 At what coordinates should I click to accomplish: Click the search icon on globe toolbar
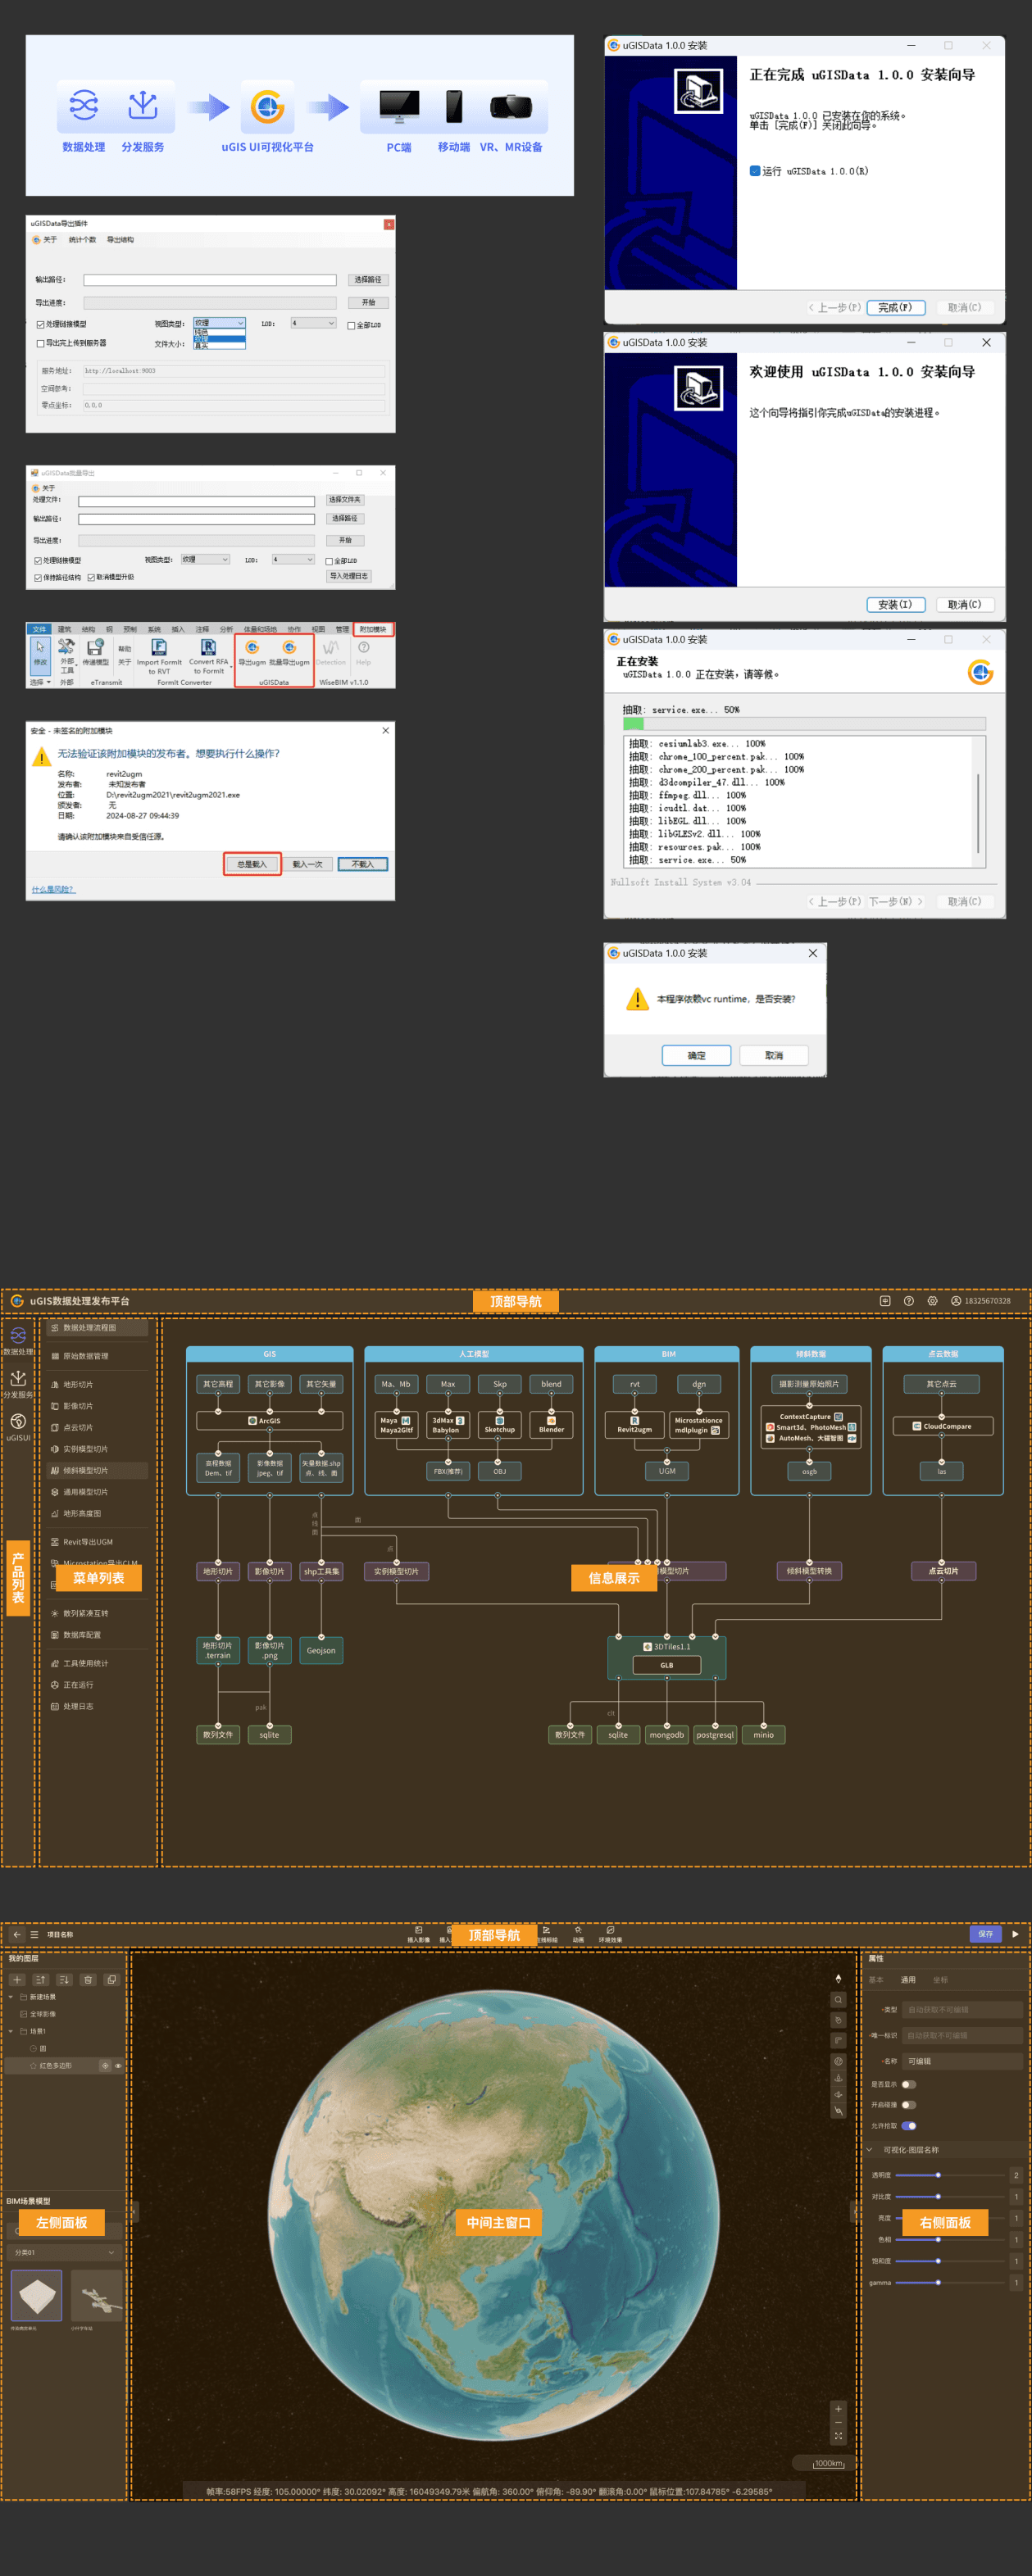(x=838, y=2000)
